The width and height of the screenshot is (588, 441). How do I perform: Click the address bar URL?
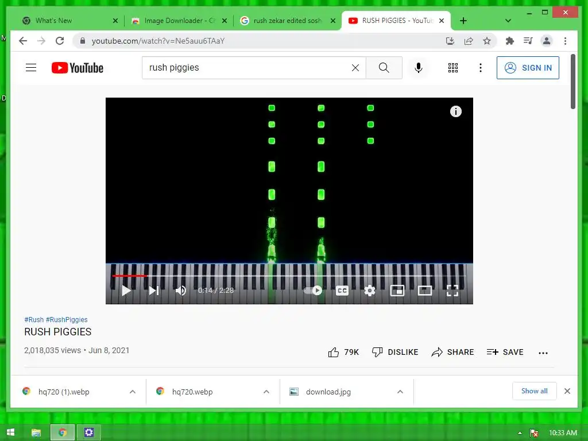pyautogui.click(x=158, y=41)
